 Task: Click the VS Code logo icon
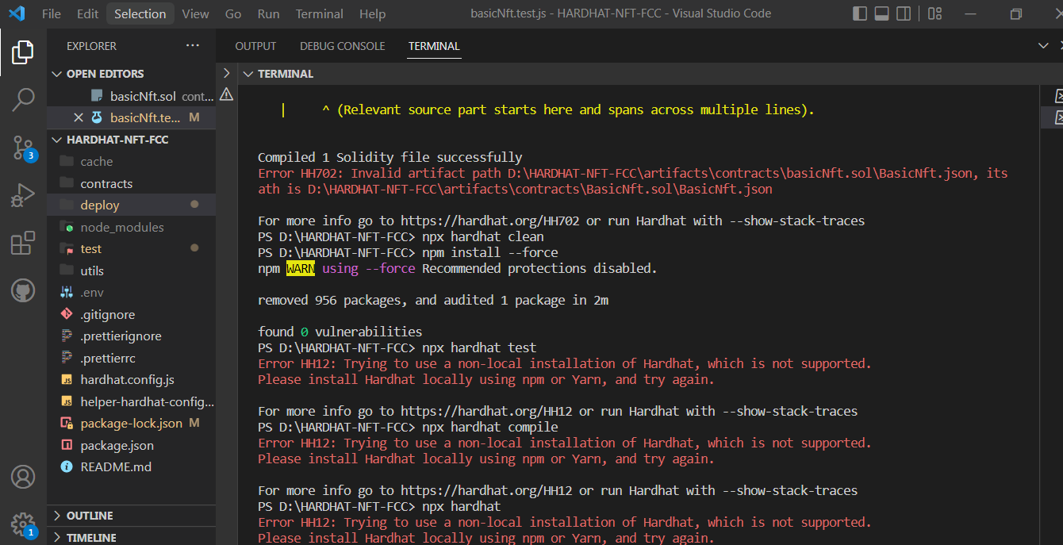point(17,13)
